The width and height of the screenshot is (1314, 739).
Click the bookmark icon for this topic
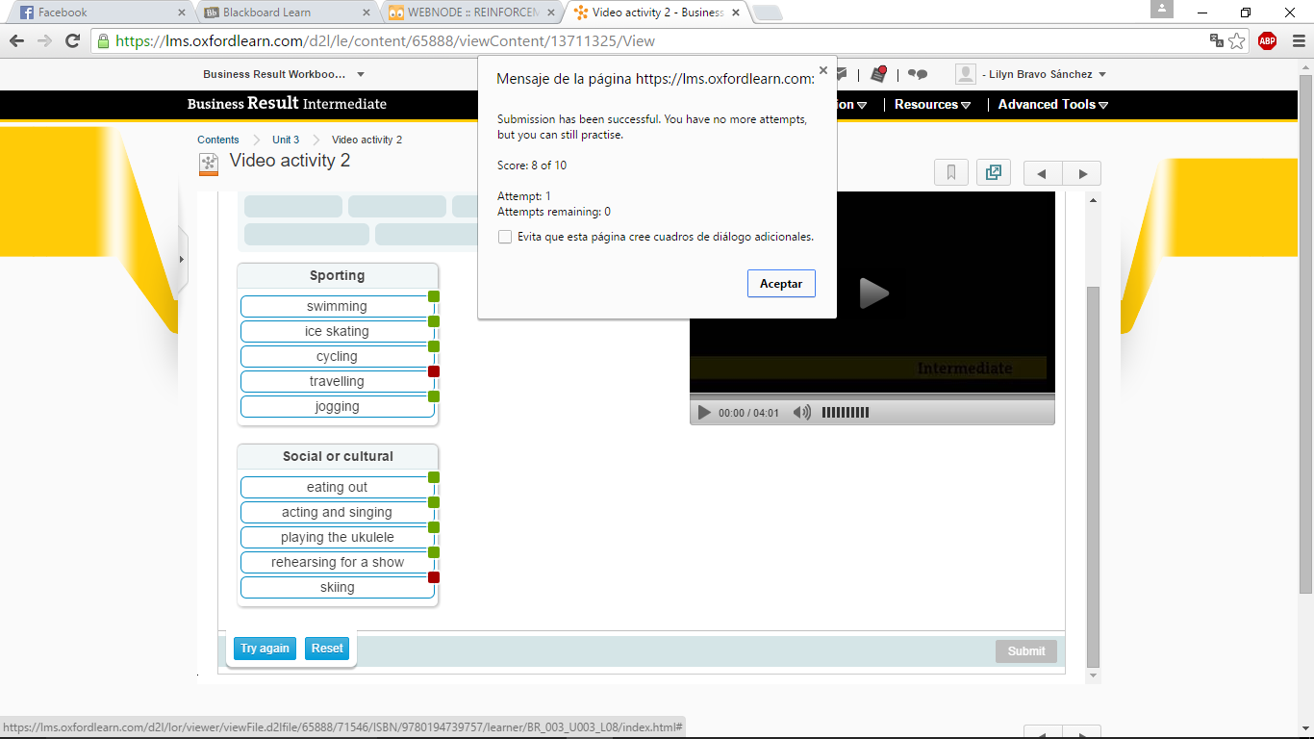click(x=950, y=173)
